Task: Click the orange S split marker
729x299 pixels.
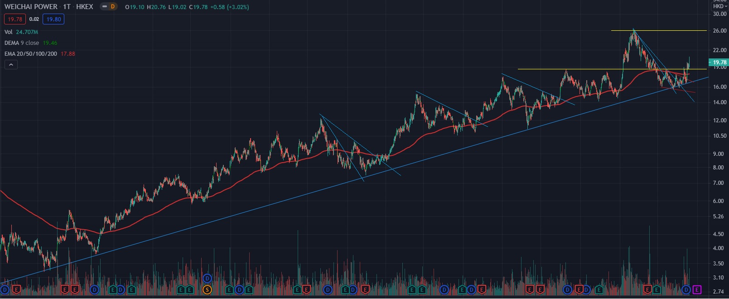Action: pos(207,289)
